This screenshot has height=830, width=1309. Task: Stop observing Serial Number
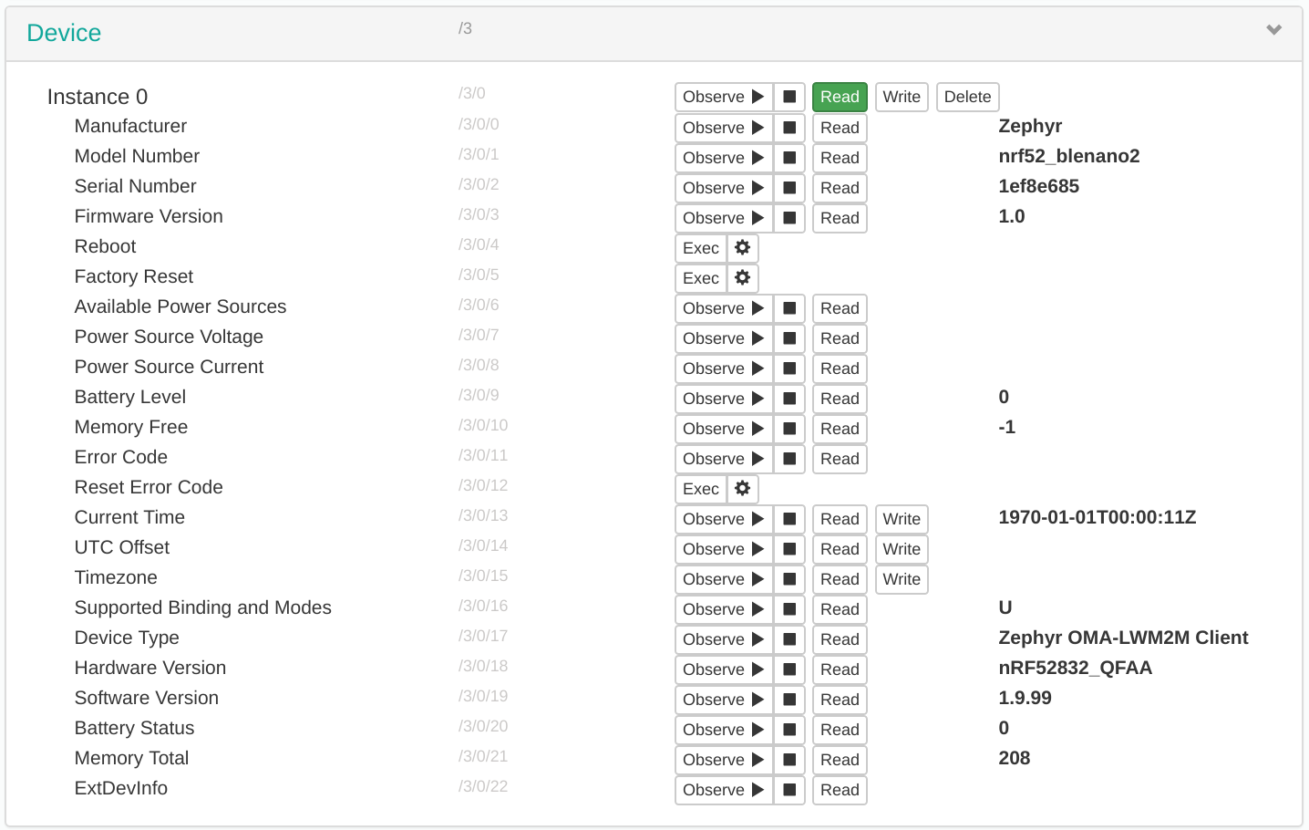[789, 188]
